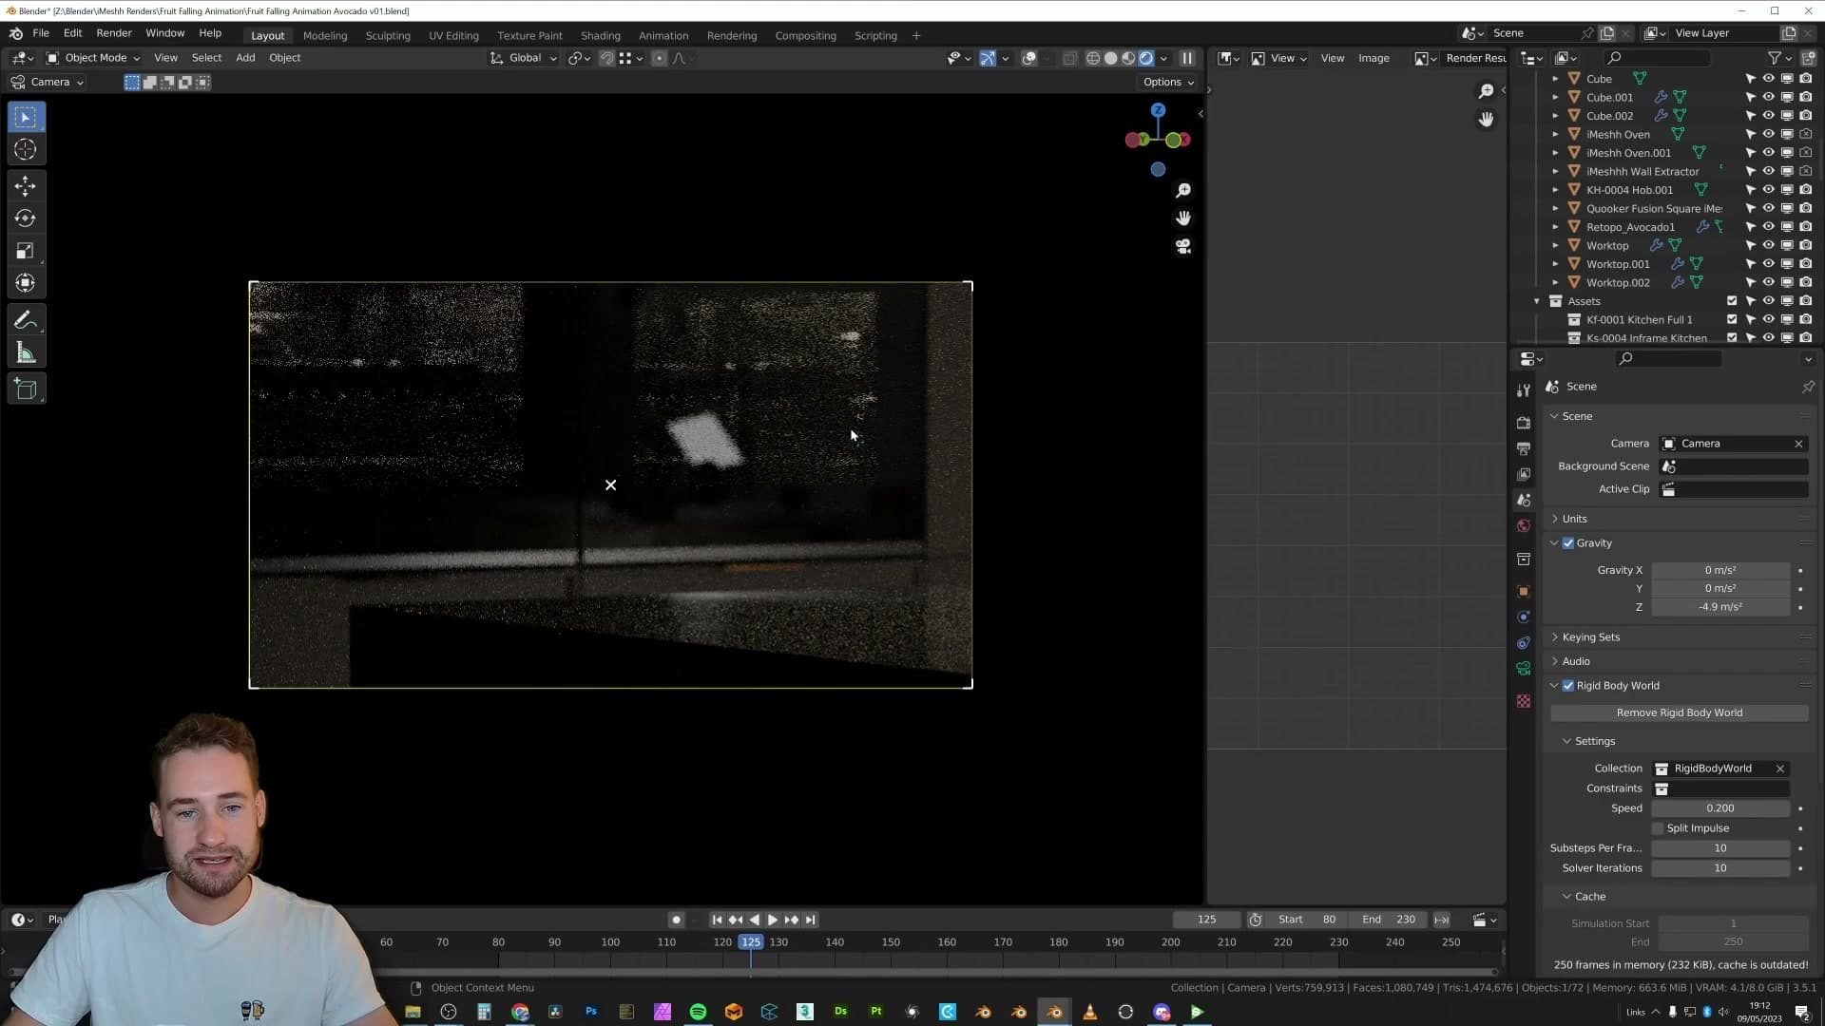Open the viewport Add menu
1825x1026 pixels.
[245, 58]
